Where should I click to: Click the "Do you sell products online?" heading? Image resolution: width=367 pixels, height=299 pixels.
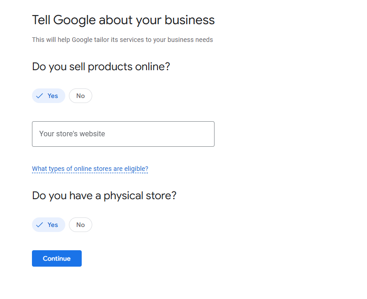point(101,67)
